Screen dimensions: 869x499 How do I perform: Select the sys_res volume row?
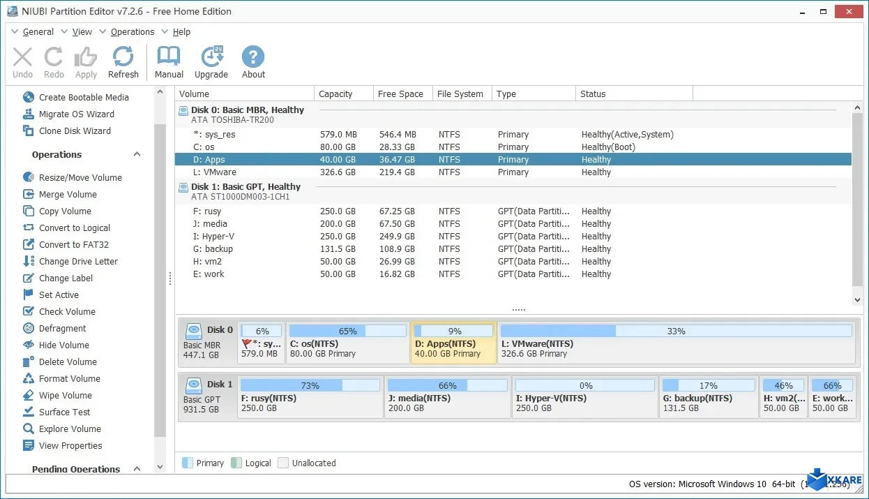pos(513,134)
